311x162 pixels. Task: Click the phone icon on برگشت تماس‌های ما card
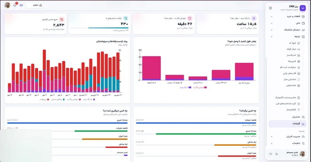click(126, 18)
